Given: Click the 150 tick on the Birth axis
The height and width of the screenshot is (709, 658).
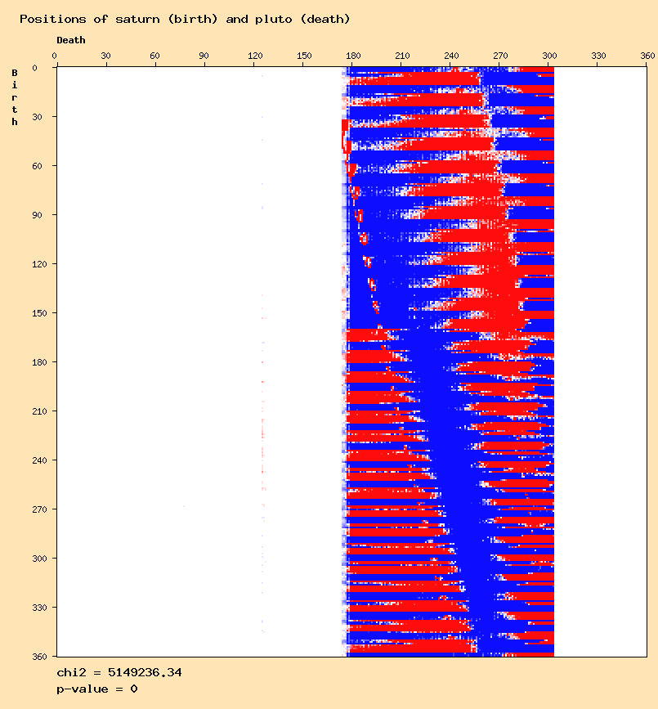Looking at the screenshot, I should (x=39, y=313).
